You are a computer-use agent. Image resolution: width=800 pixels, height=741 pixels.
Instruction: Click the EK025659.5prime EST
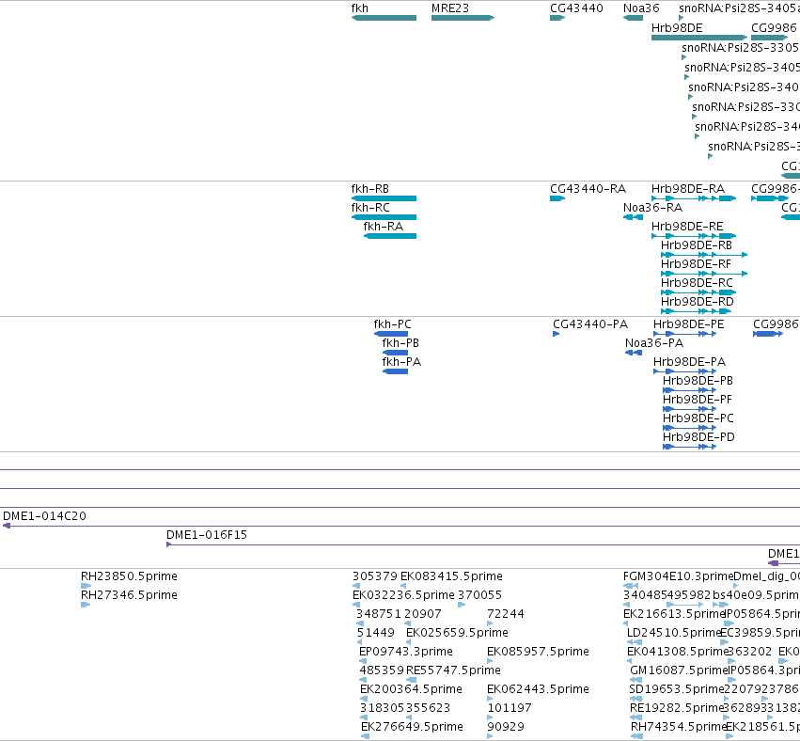409,642
